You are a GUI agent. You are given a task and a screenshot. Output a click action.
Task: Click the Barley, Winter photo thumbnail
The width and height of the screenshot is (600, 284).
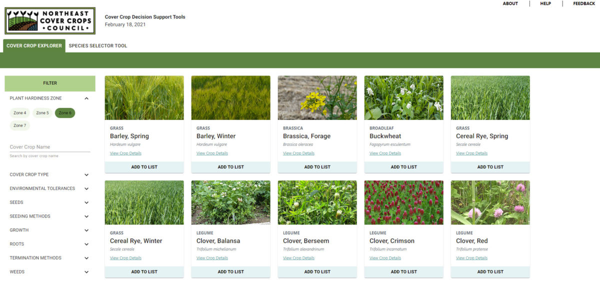coord(231,98)
